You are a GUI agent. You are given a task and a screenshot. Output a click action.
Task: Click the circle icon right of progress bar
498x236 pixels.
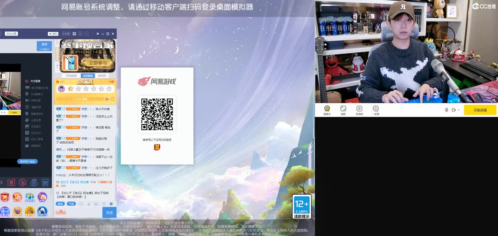tap(112, 99)
